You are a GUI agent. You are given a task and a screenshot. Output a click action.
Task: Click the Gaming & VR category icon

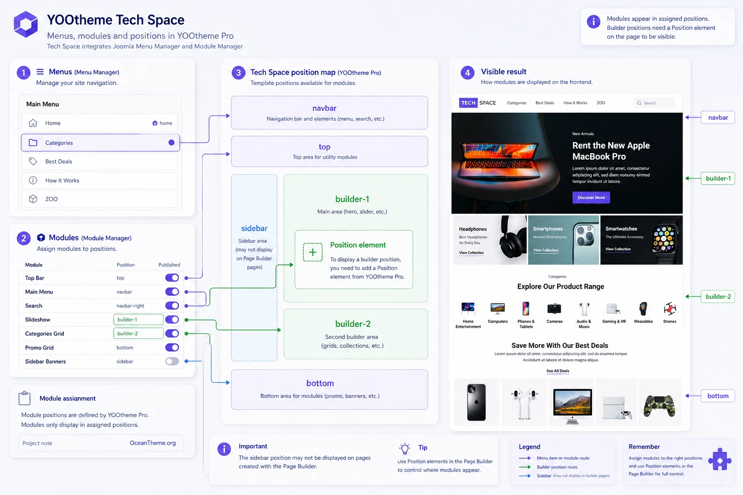pos(613,308)
